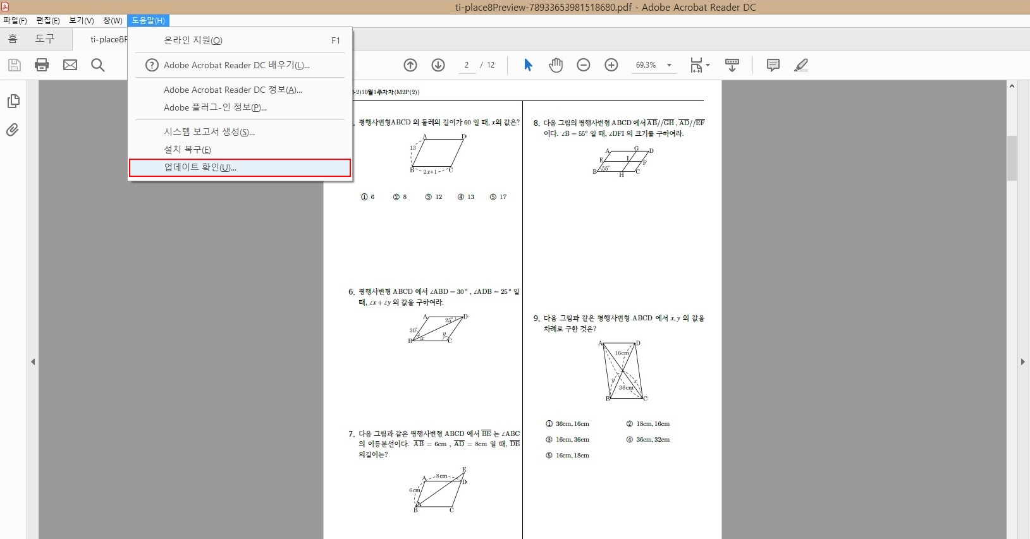
Task: Click answer choice ① 36cm, 16cm
Action: [567, 424]
